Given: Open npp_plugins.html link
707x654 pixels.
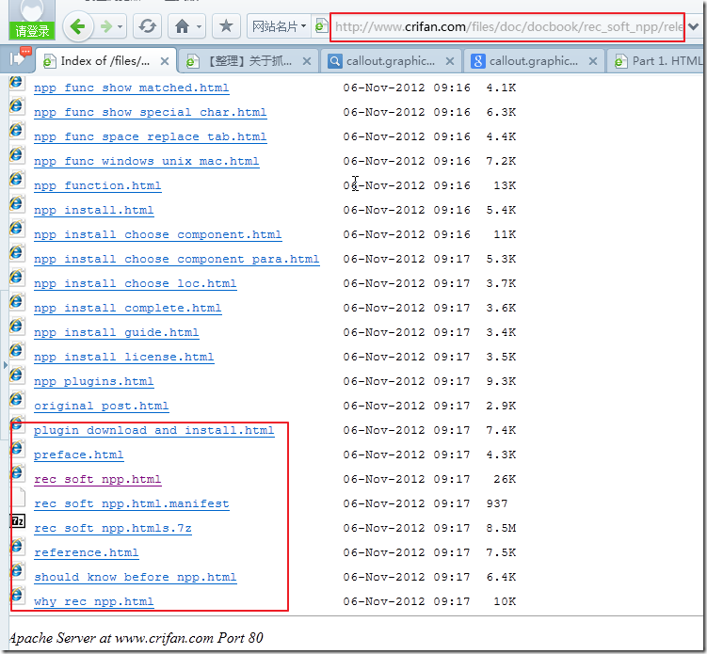Looking at the screenshot, I should (94, 381).
